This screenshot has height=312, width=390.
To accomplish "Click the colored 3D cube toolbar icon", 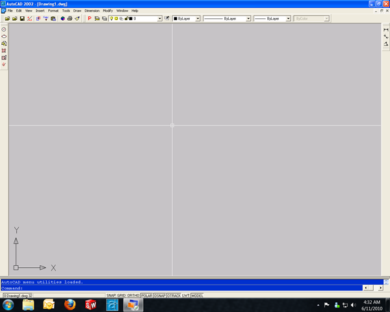I will click(x=62, y=19).
